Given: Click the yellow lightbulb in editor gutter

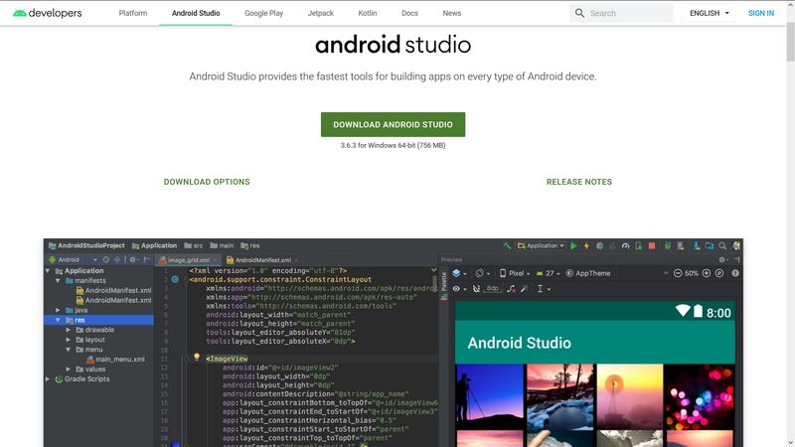Looking at the screenshot, I should [x=197, y=358].
